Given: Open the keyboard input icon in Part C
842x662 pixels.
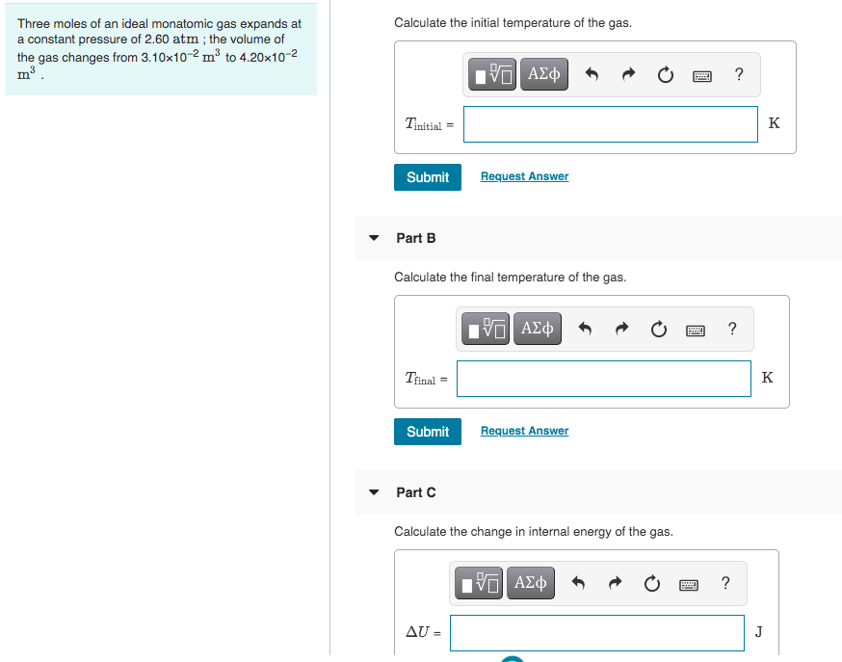Looking at the screenshot, I should coord(688,583).
